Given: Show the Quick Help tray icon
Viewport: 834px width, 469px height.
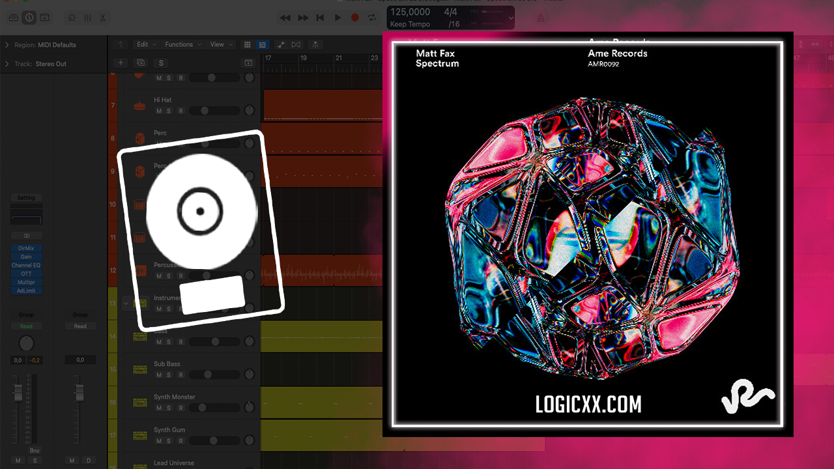Looking at the screenshot, I should 44,18.
